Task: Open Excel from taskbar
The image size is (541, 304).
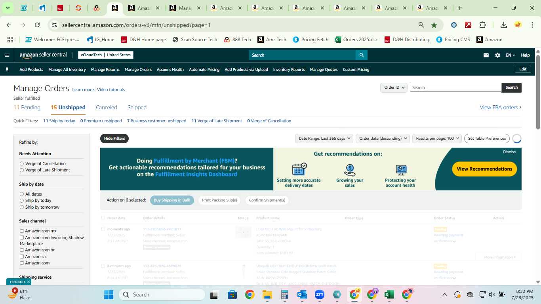Action: pos(389,294)
